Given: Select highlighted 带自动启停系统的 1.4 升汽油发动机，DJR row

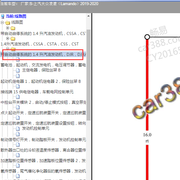Looking at the screenshot, I should tap(43, 54).
